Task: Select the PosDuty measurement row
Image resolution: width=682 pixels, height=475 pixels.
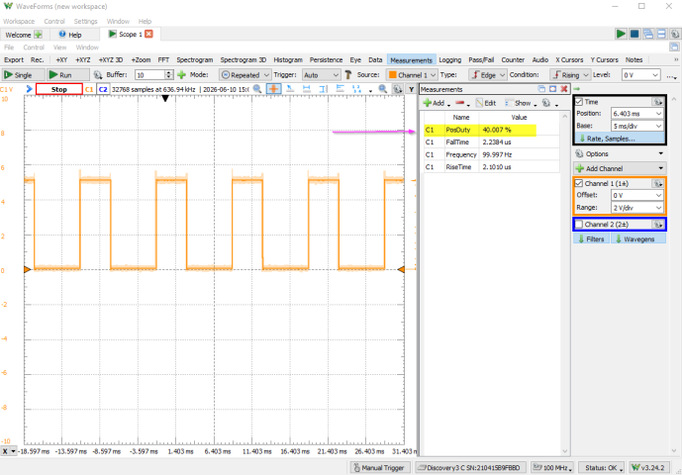Action: pos(492,130)
